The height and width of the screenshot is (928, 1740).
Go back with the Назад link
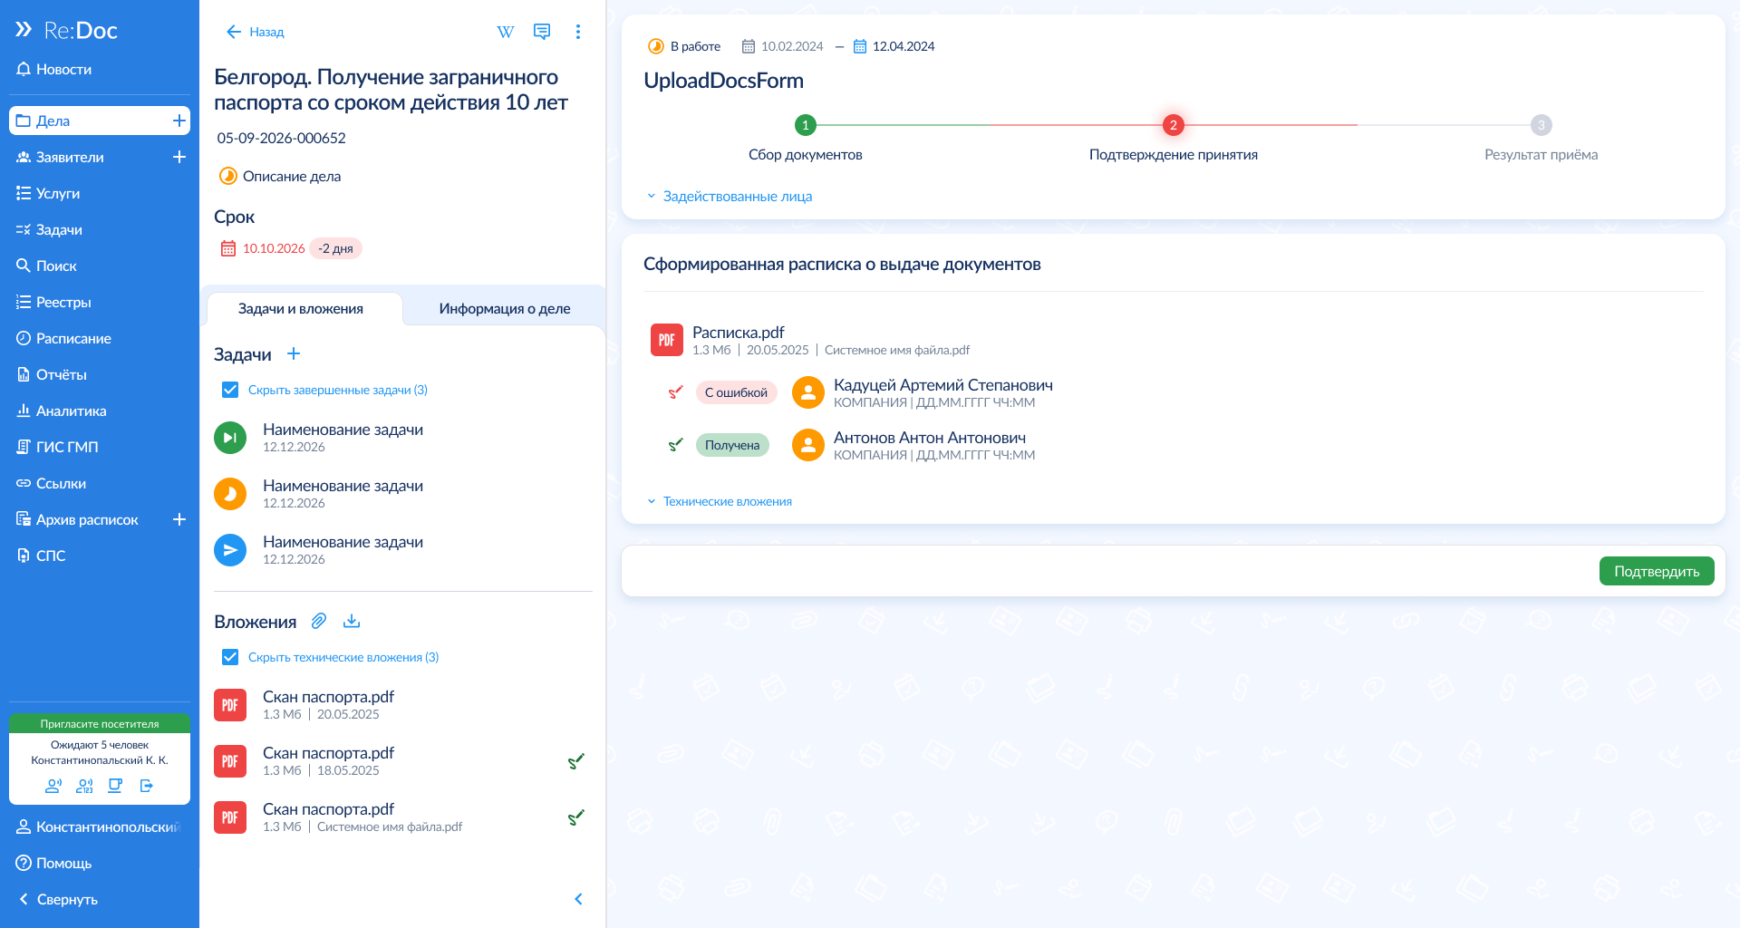click(256, 32)
